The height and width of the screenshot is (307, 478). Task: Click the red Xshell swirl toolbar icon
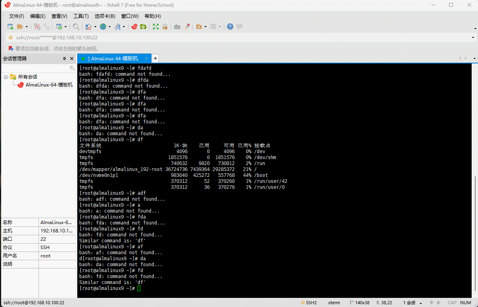(134, 27)
